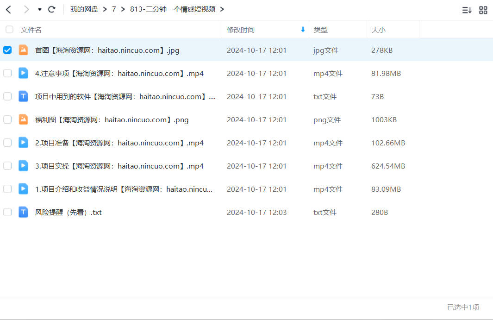Image resolution: width=493 pixels, height=320 pixels.
Task: Open the sort order menu icon
Action: point(467,10)
